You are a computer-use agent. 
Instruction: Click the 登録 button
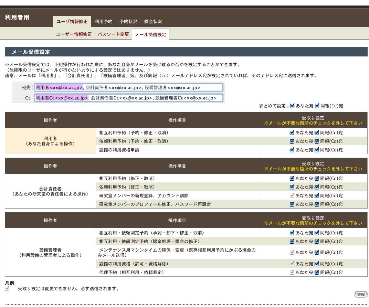pos(361,295)
